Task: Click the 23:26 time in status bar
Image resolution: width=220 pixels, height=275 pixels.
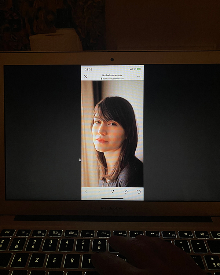Action: [x=88, y=69]
